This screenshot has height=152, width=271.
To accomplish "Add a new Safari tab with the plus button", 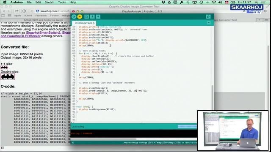I will click(x=259, y=20).
